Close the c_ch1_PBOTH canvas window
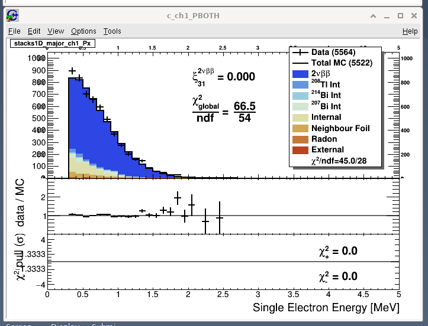Image resolution: width=428 pixels, height=326 pixels. 415,15
